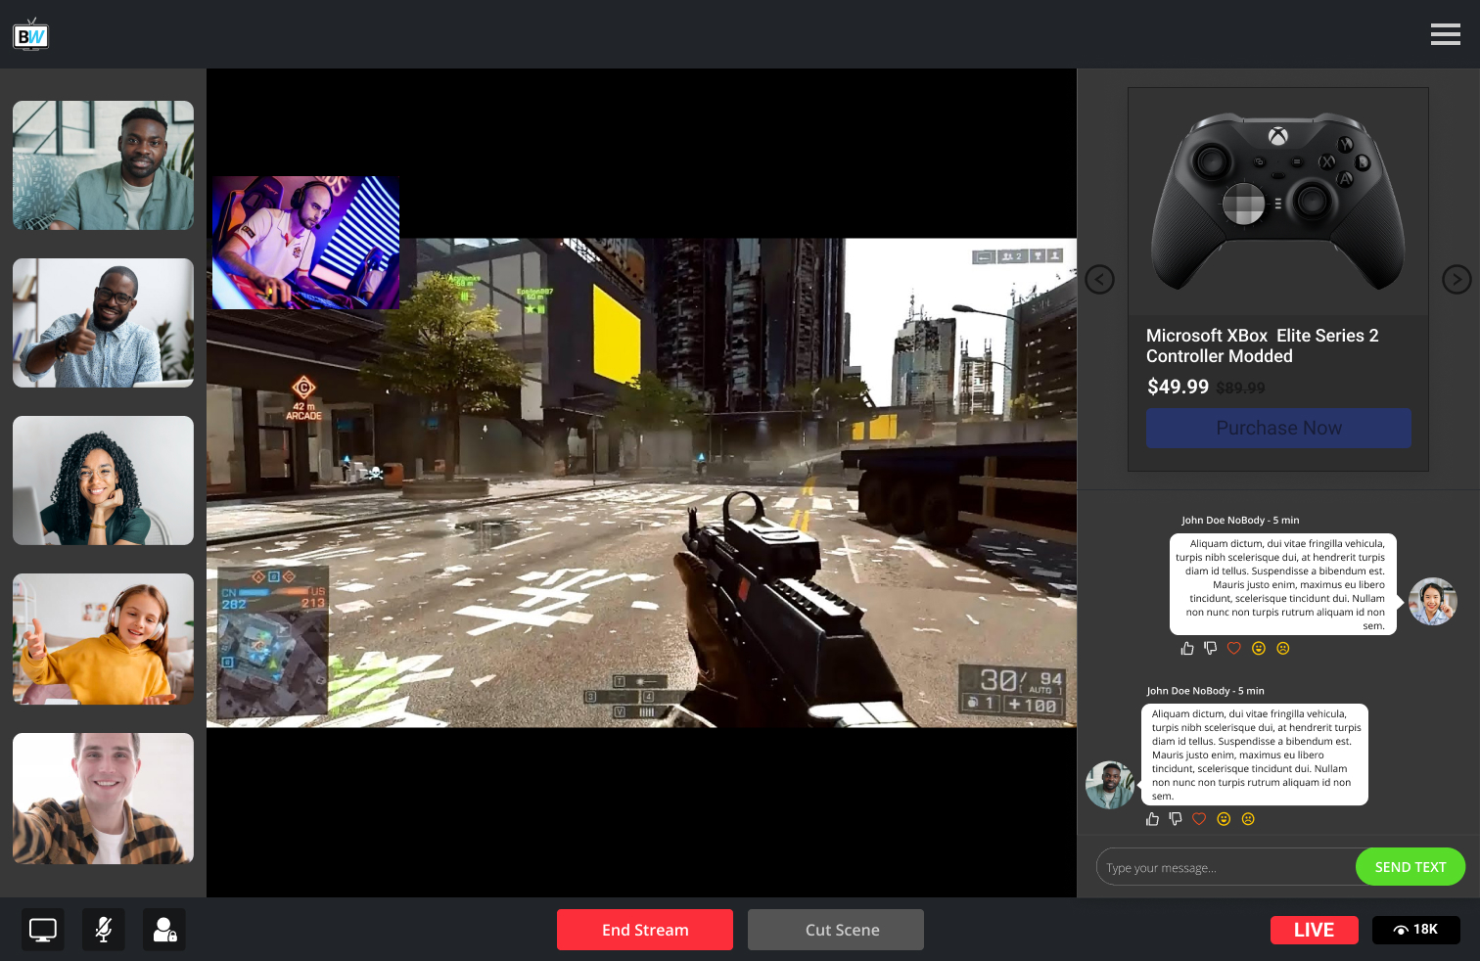Click the Xbox controller product image
1480x961 pixels.
pos(1278,202)
